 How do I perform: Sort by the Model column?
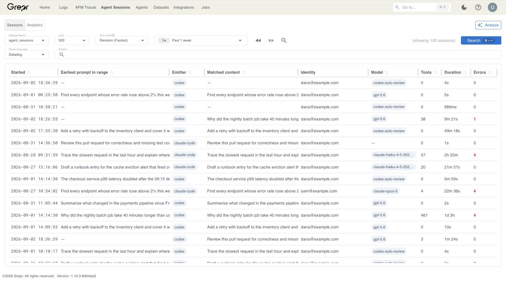(387, 72)
